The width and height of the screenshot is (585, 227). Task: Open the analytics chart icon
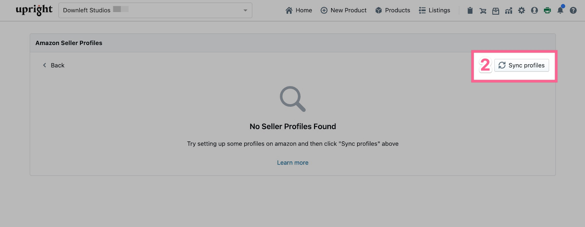(x=509, y=11)
